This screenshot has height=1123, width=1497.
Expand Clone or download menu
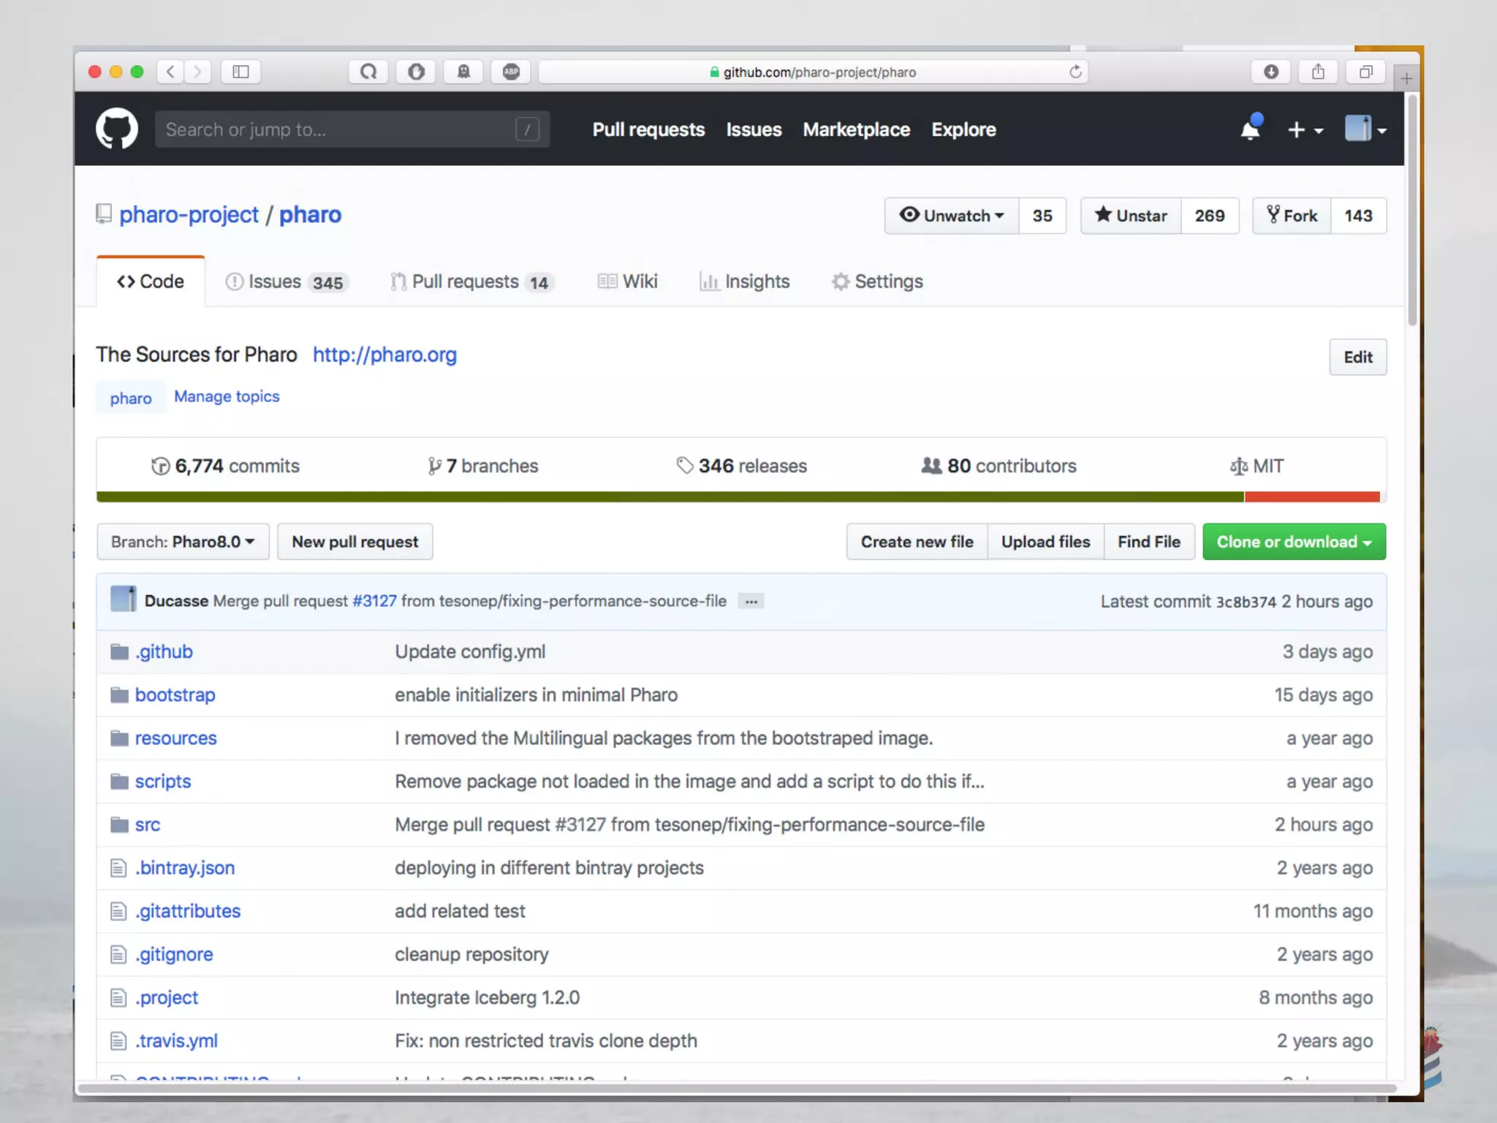[x=1293, y=542]
